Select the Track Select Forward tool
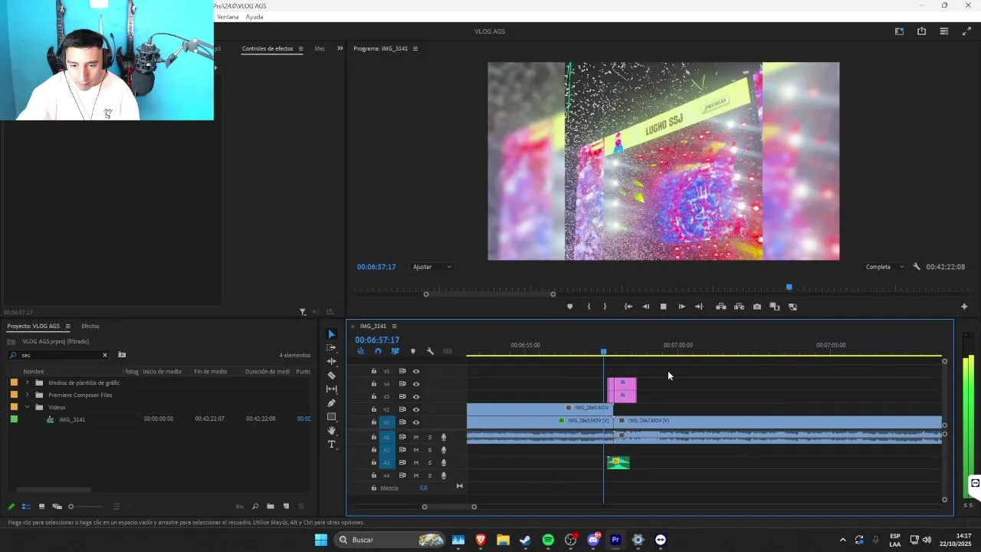 coord(331,347)
